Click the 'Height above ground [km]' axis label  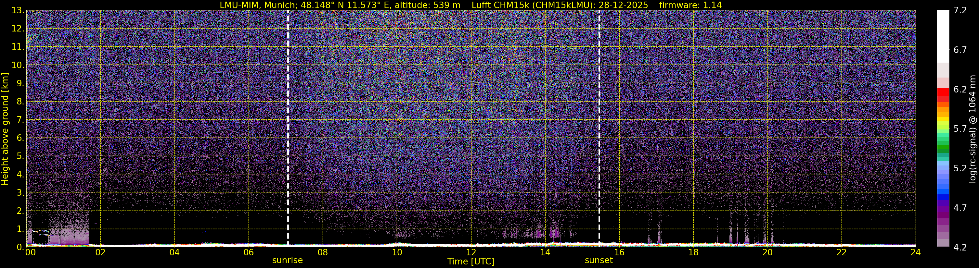tap(5, 129)
